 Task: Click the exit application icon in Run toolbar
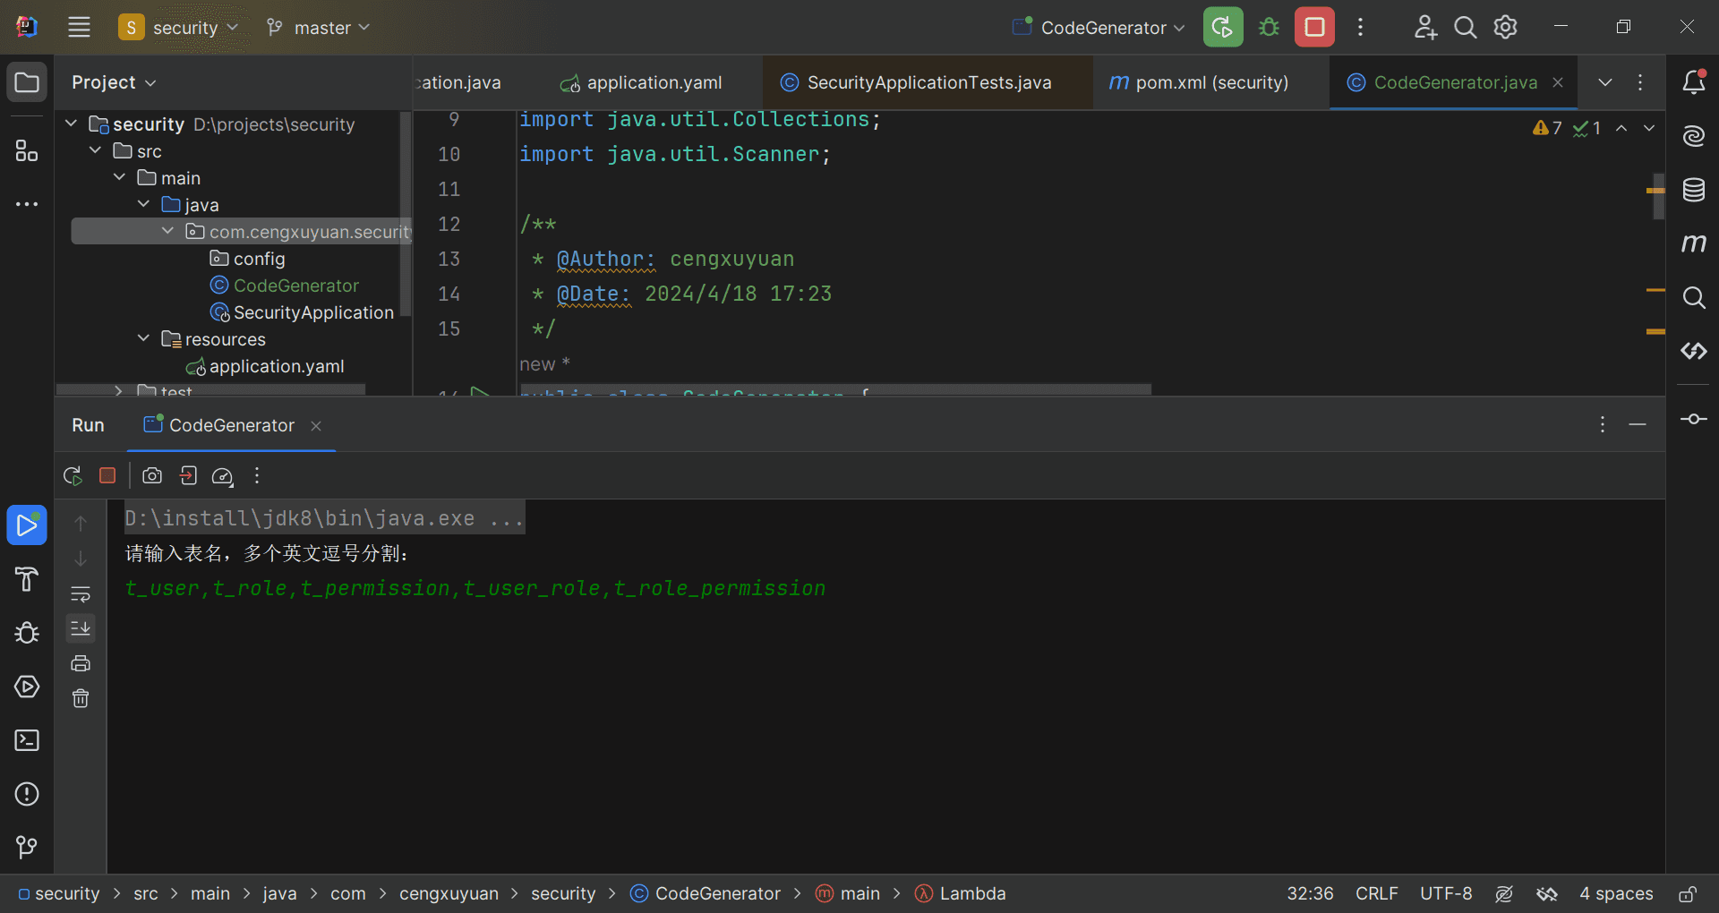[188, 475]
